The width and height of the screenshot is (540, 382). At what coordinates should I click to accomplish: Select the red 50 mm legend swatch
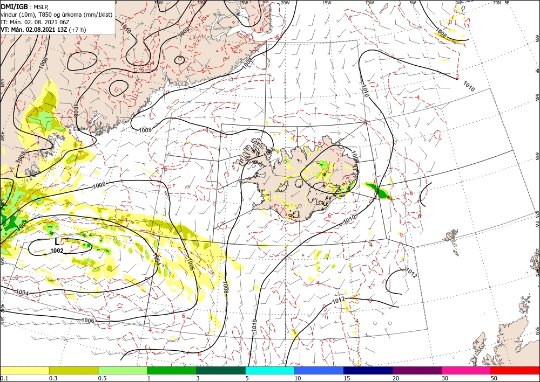click(x=515, y=370)
